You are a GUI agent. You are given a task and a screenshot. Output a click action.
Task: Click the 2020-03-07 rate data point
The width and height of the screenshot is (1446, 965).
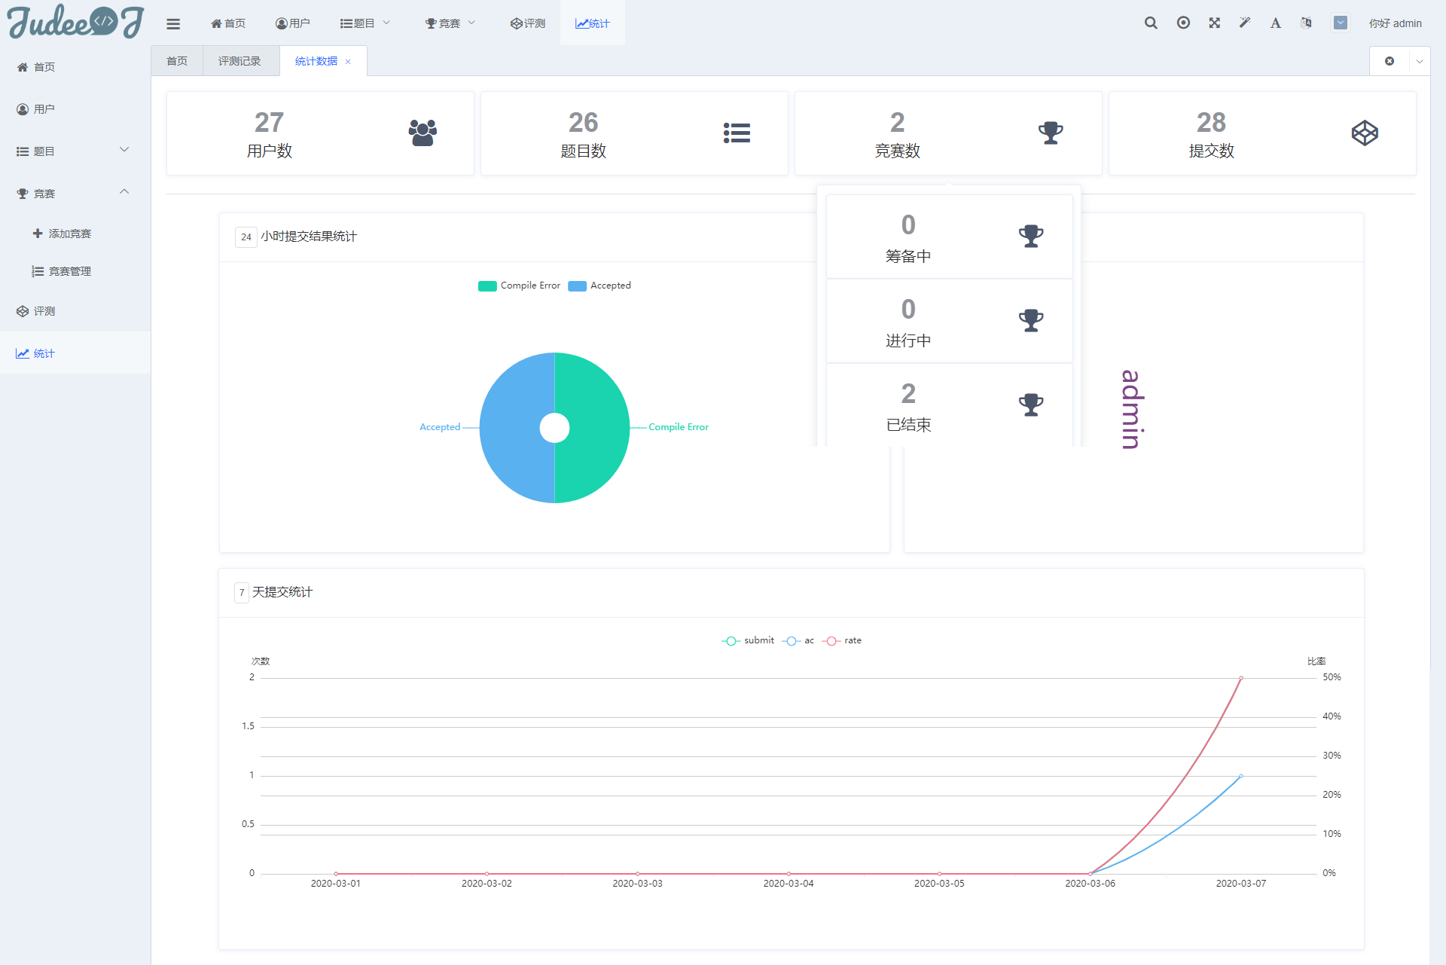[1241, 678]
